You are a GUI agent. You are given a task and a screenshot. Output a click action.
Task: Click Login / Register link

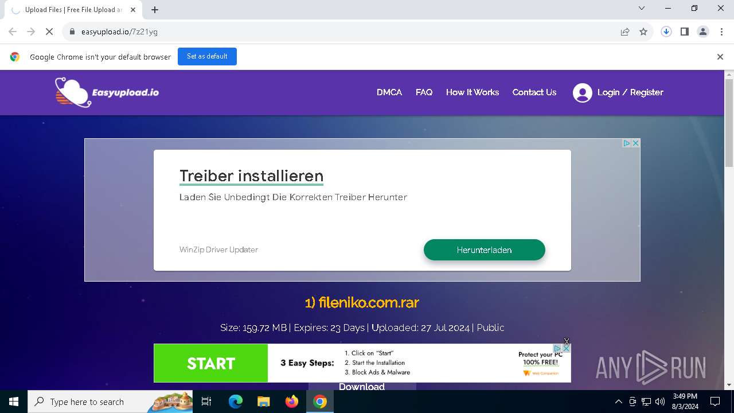point(630,92)
